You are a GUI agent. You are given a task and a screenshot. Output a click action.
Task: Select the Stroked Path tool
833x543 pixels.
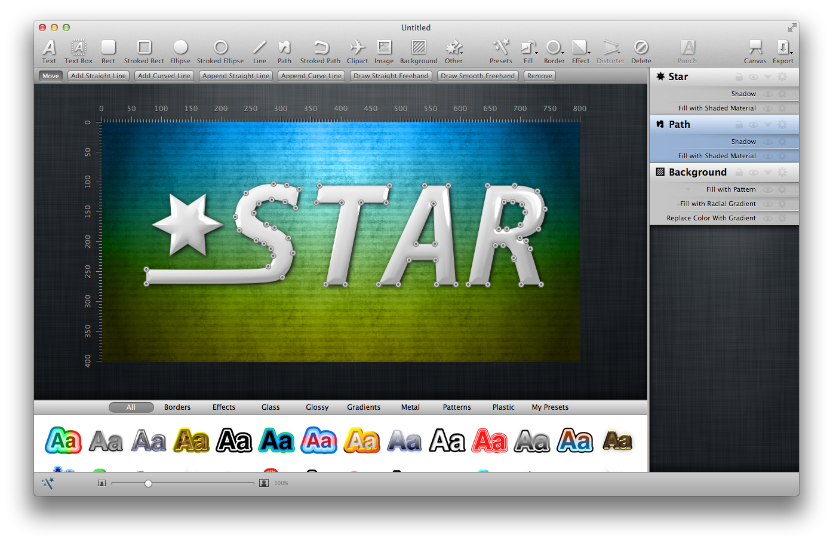click(x=321, y=48)
